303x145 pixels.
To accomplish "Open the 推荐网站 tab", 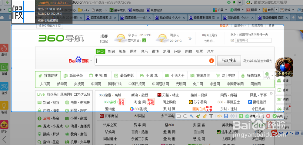I will (x=48, y=75).
